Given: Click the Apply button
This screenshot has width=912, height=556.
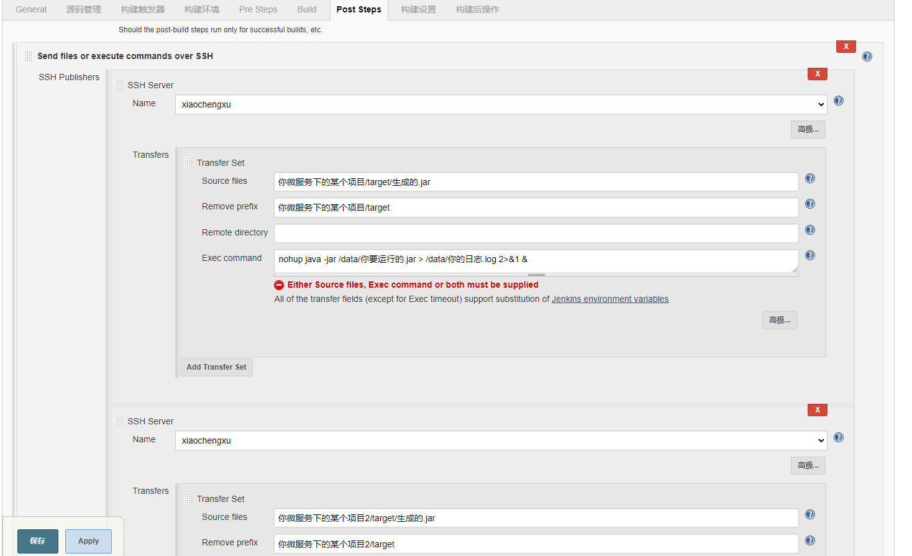Looking at the screenshot, I should click(x=88, y=541).
